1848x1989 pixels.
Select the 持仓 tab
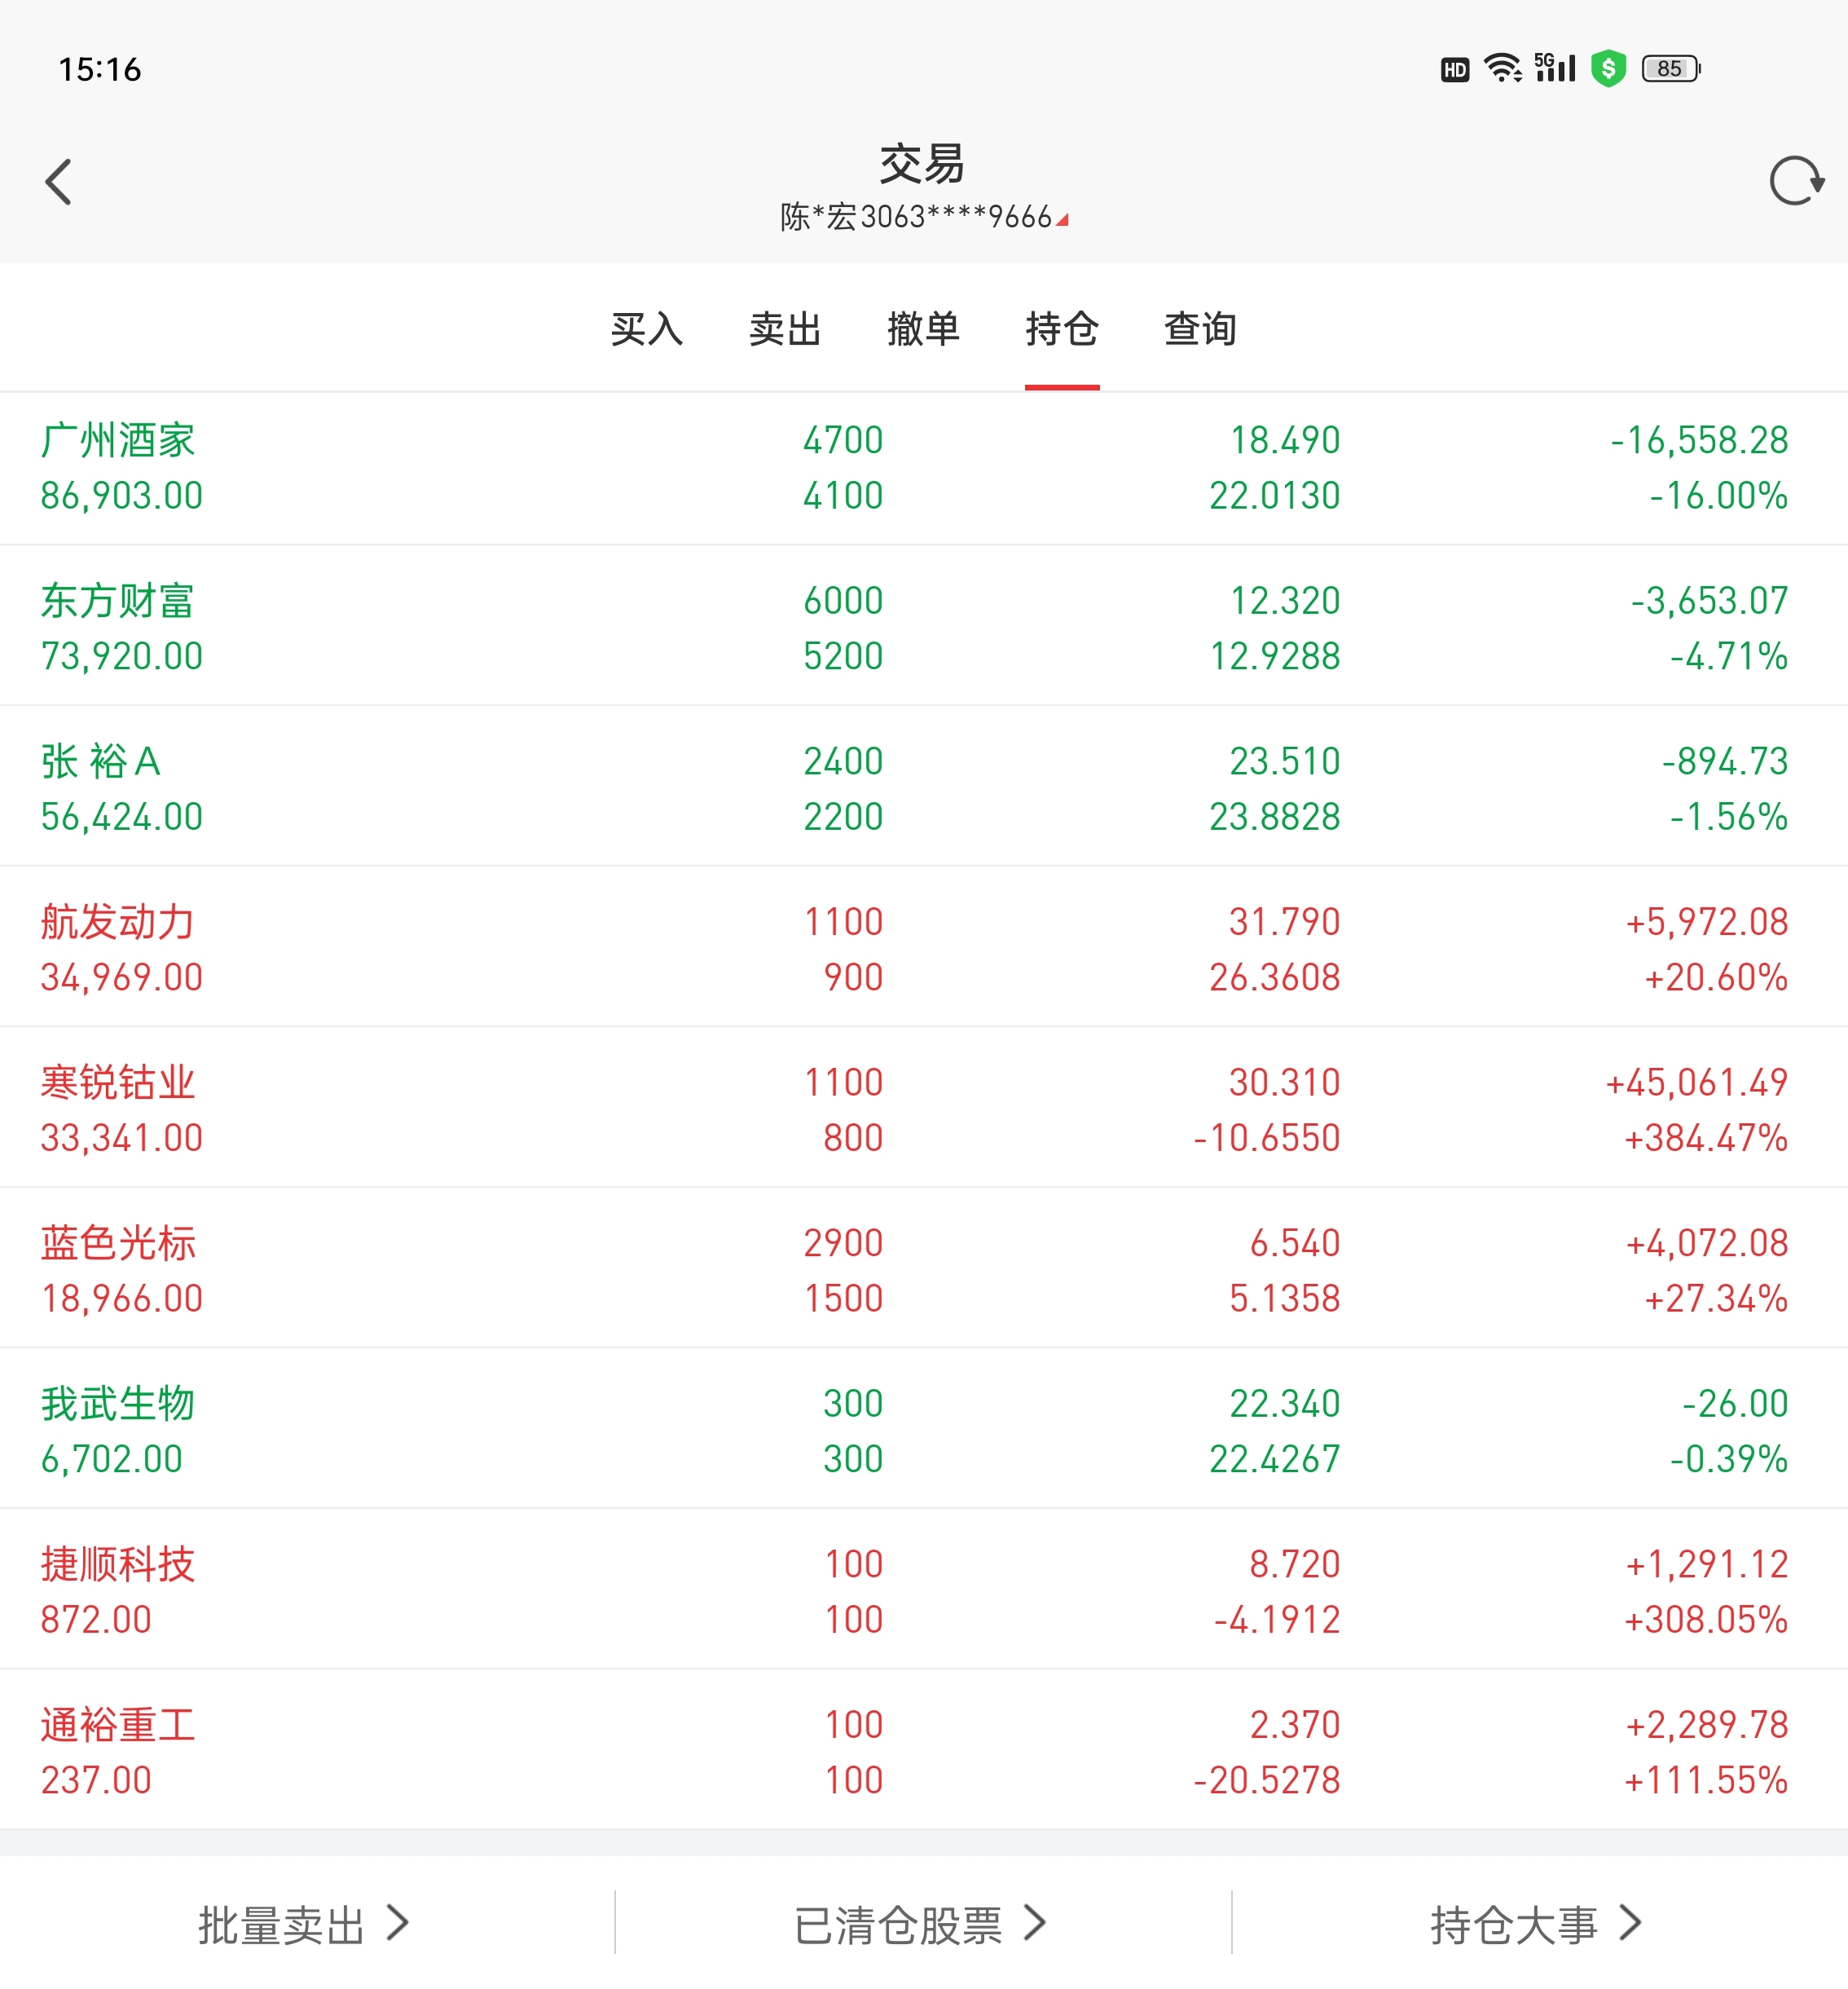[1062, 329]
